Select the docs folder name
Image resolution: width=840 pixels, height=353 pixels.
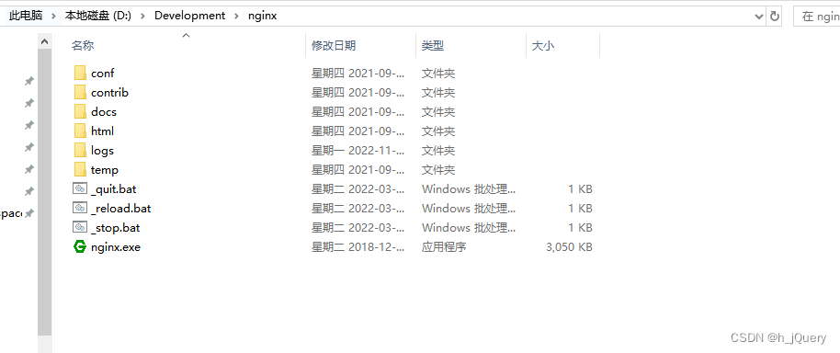pos(104,112)
